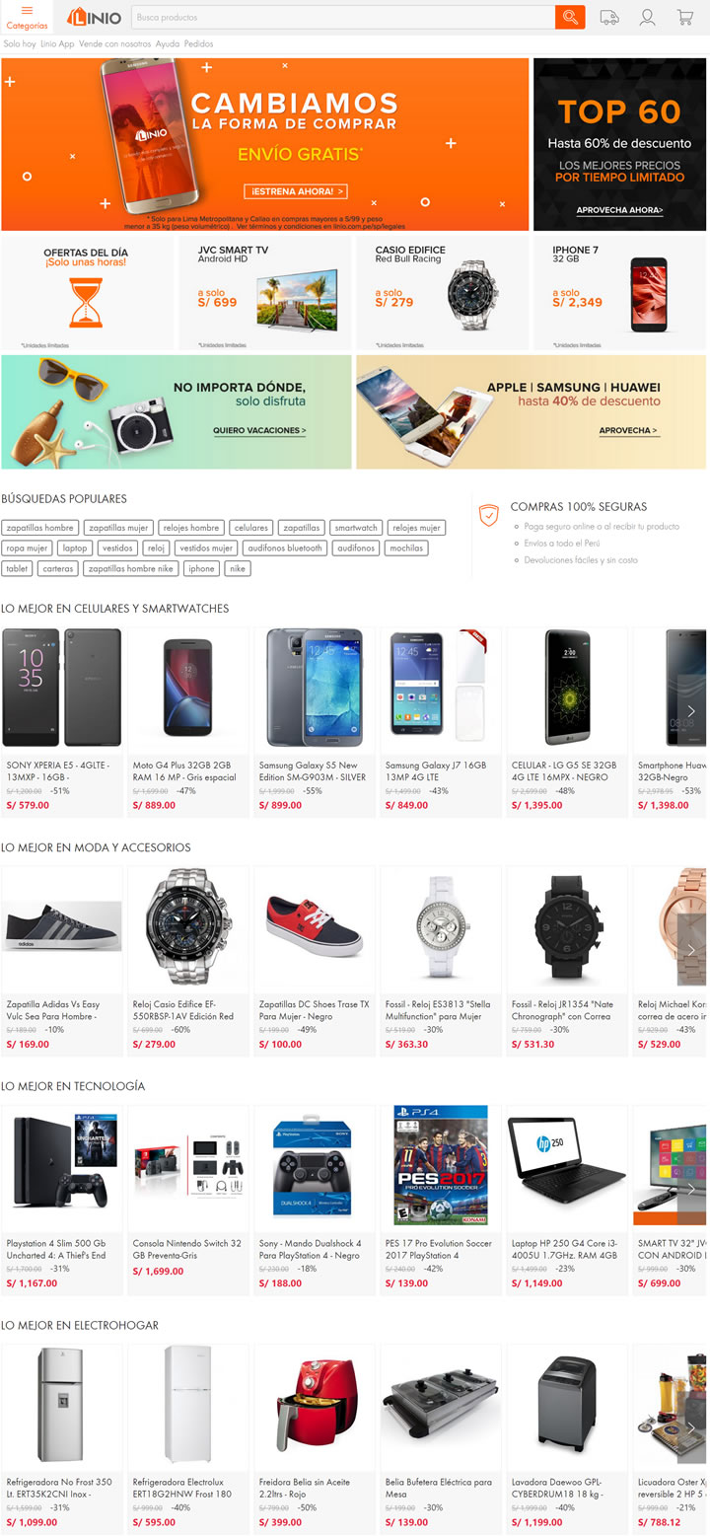Click the hourglass Ofertas del Día icon

[86, 303]
